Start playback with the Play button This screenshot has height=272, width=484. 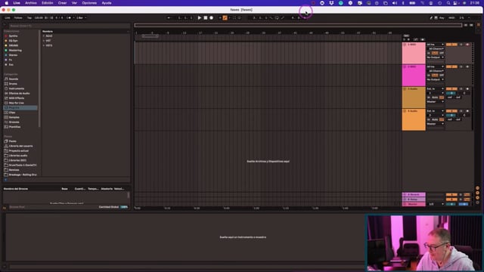[200, 18]
